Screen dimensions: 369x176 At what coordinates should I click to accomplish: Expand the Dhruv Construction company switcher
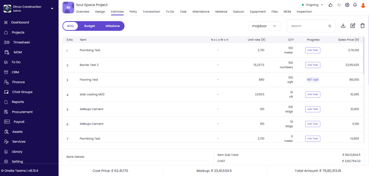(x=52, y=8)
